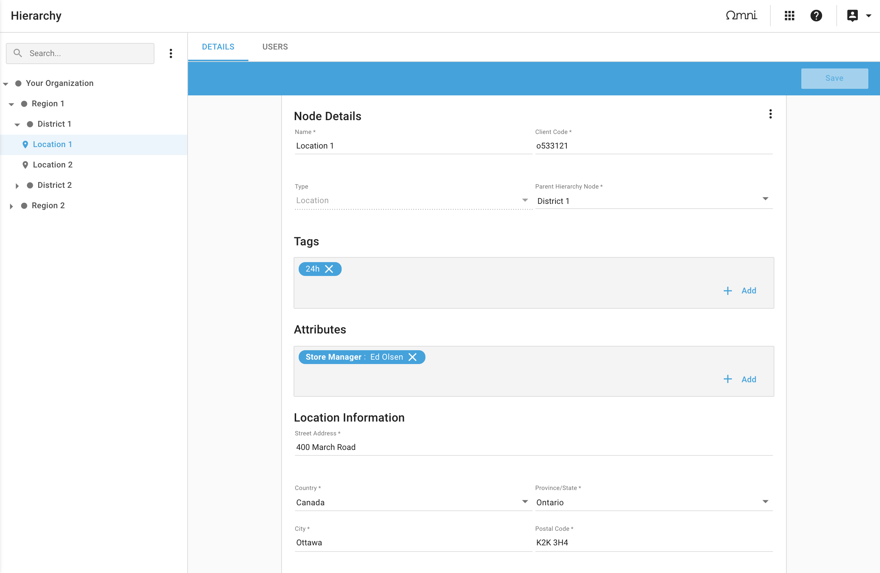Screen dimensions: 880x573
Task: Collapse the District 1 node
Action: click(x=17, y=125)
